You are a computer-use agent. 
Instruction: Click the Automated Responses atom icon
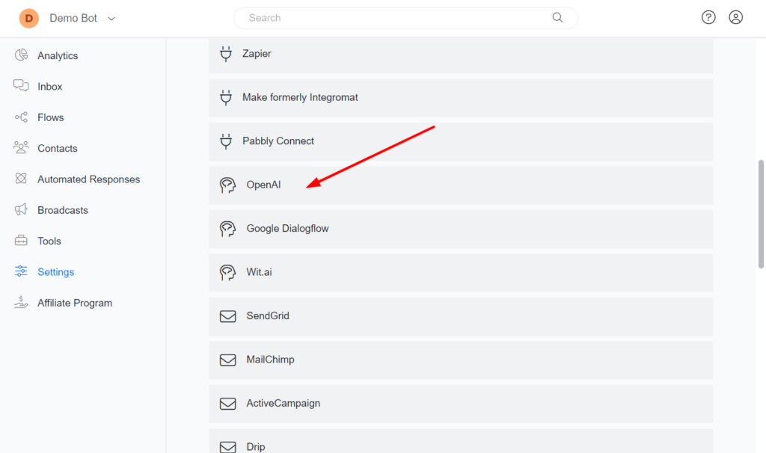click(x=21, y=179)
